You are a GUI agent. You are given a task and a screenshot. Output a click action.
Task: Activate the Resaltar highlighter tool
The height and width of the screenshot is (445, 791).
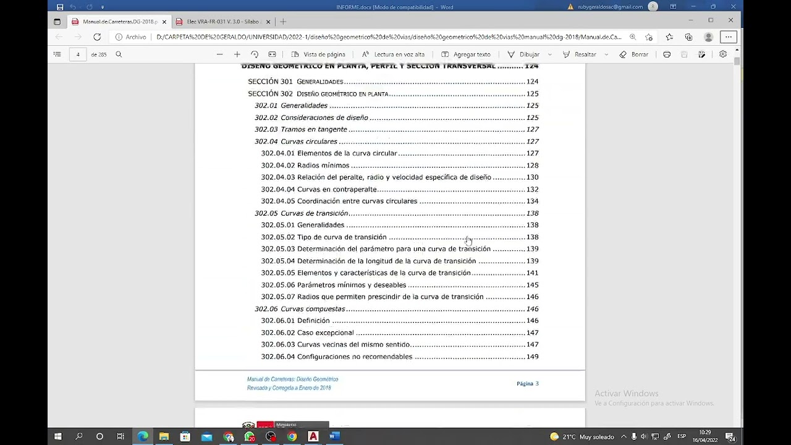[x=579, y=54]
